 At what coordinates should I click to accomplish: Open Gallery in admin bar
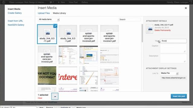pos(84,2)
